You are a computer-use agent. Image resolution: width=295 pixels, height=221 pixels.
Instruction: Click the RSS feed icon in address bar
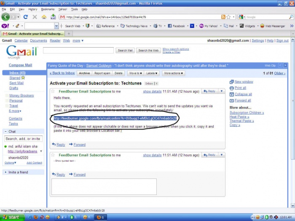click(x=223, y=17)
